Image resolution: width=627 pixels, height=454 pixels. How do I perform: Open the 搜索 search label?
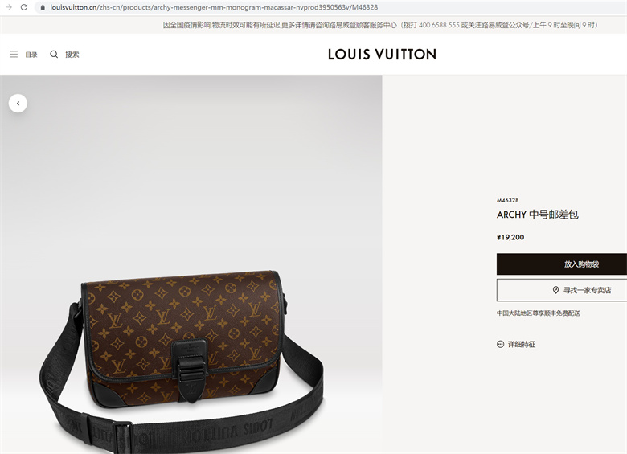tap(72, 55)
